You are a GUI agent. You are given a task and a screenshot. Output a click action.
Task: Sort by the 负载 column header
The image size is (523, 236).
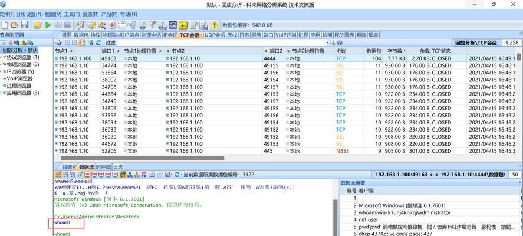(419, 51)
